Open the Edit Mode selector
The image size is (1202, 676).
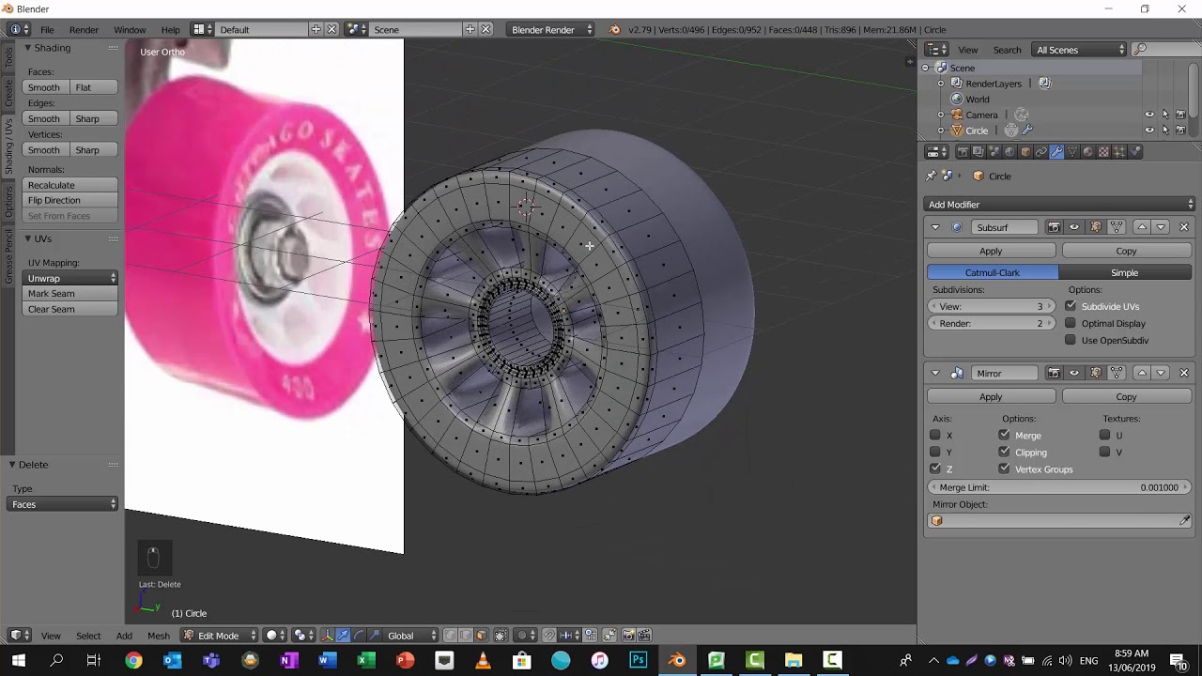click(x=219, y=636)
